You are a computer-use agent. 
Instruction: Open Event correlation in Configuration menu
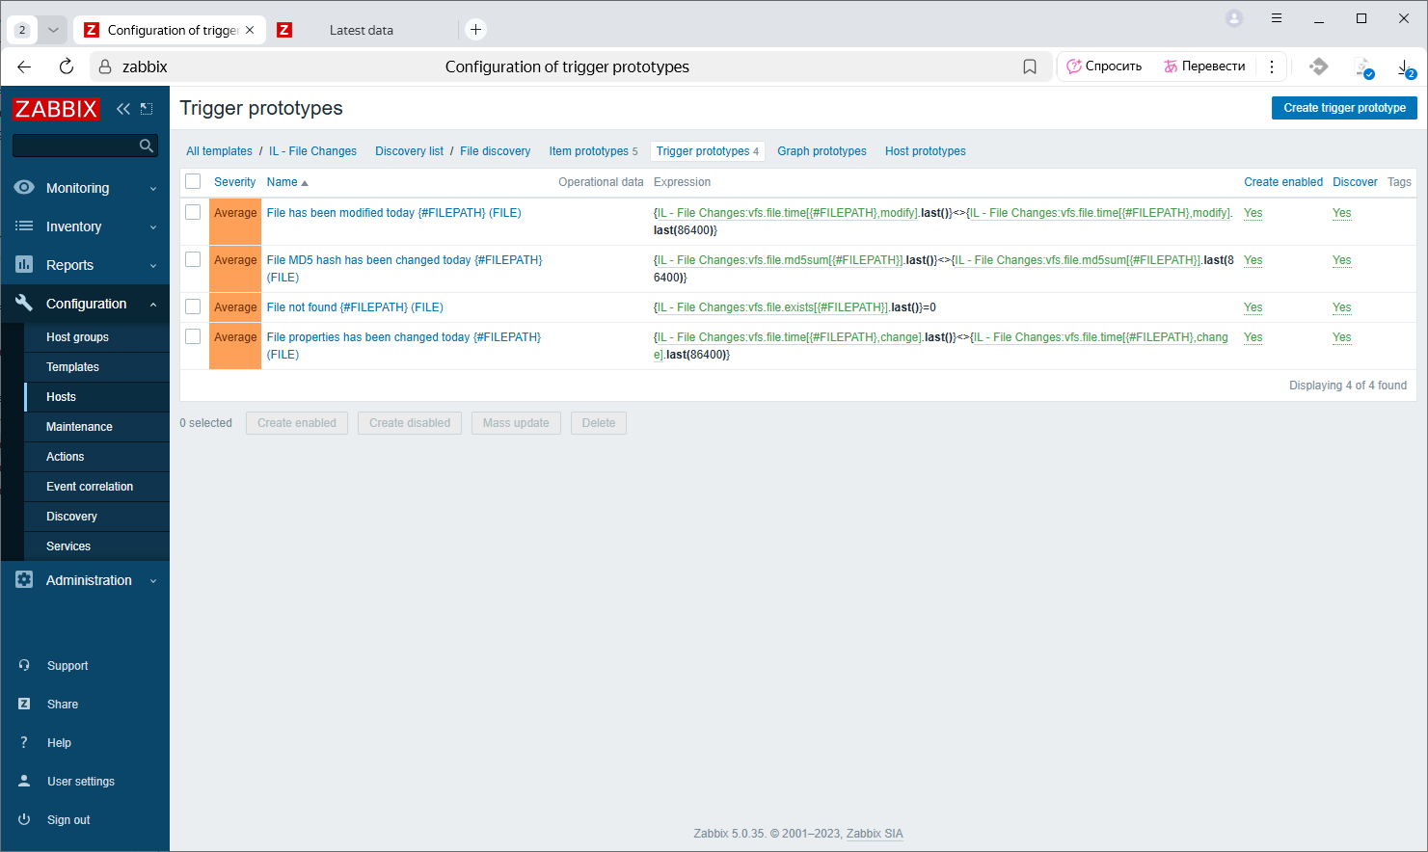click(x=90, y=487)
